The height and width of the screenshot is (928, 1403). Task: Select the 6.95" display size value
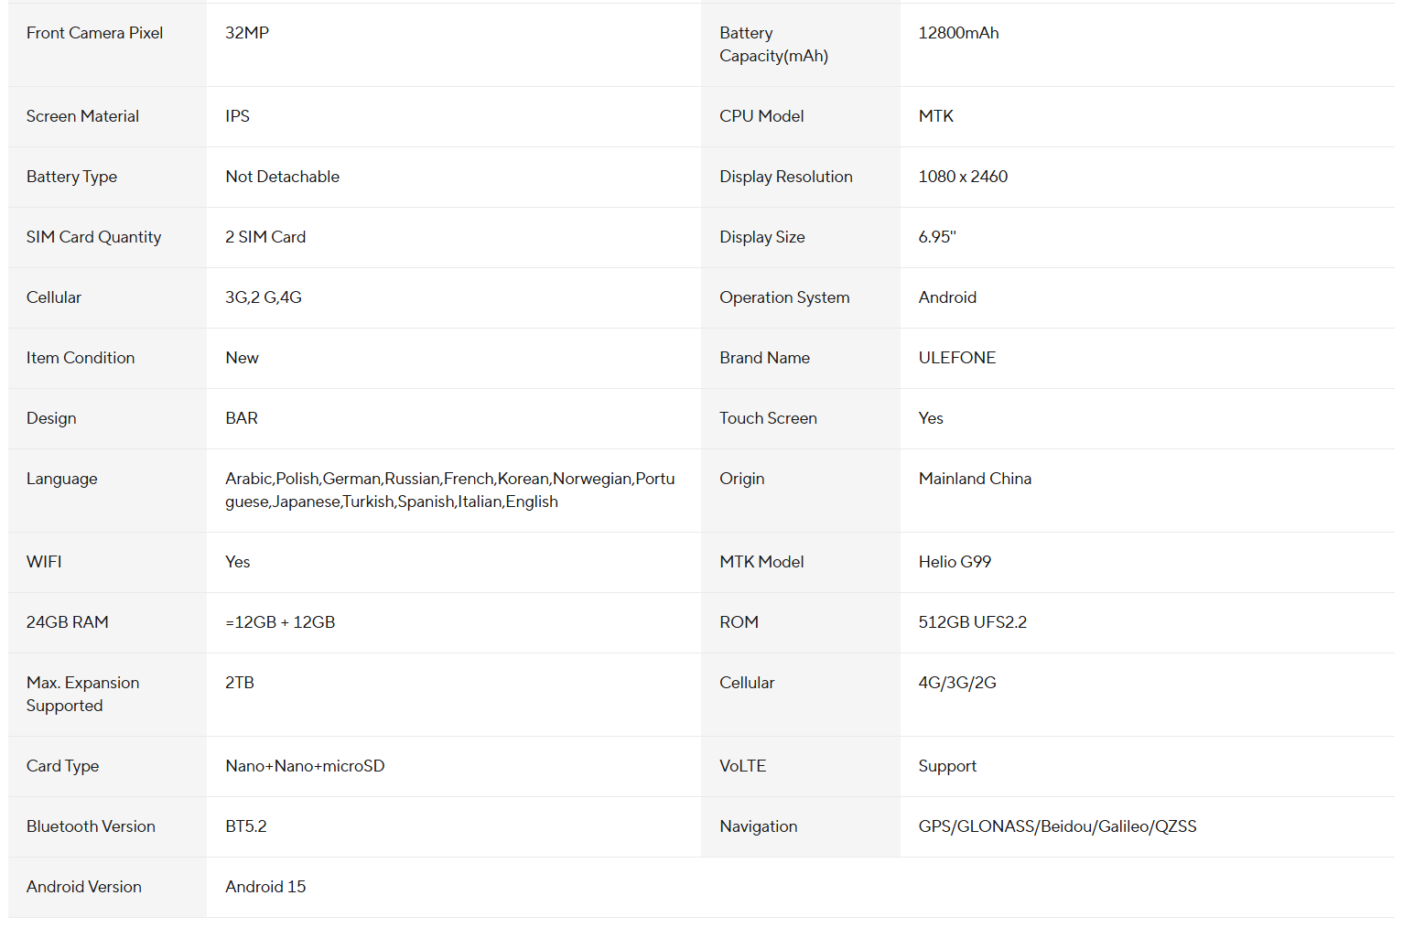coord(937,237)
